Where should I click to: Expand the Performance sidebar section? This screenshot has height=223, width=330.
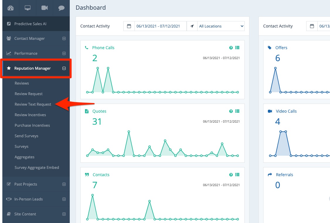[x=64, y=53]
